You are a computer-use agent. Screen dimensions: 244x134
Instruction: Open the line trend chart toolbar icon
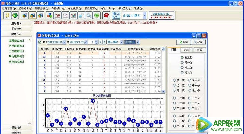coord(66,15)
